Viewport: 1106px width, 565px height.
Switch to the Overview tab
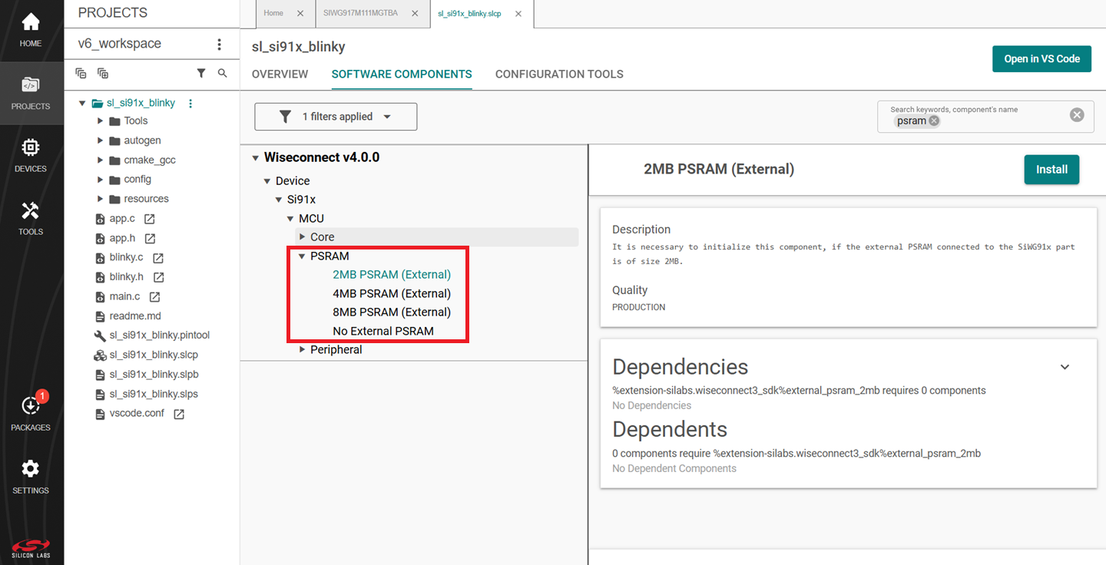[280, 74]
